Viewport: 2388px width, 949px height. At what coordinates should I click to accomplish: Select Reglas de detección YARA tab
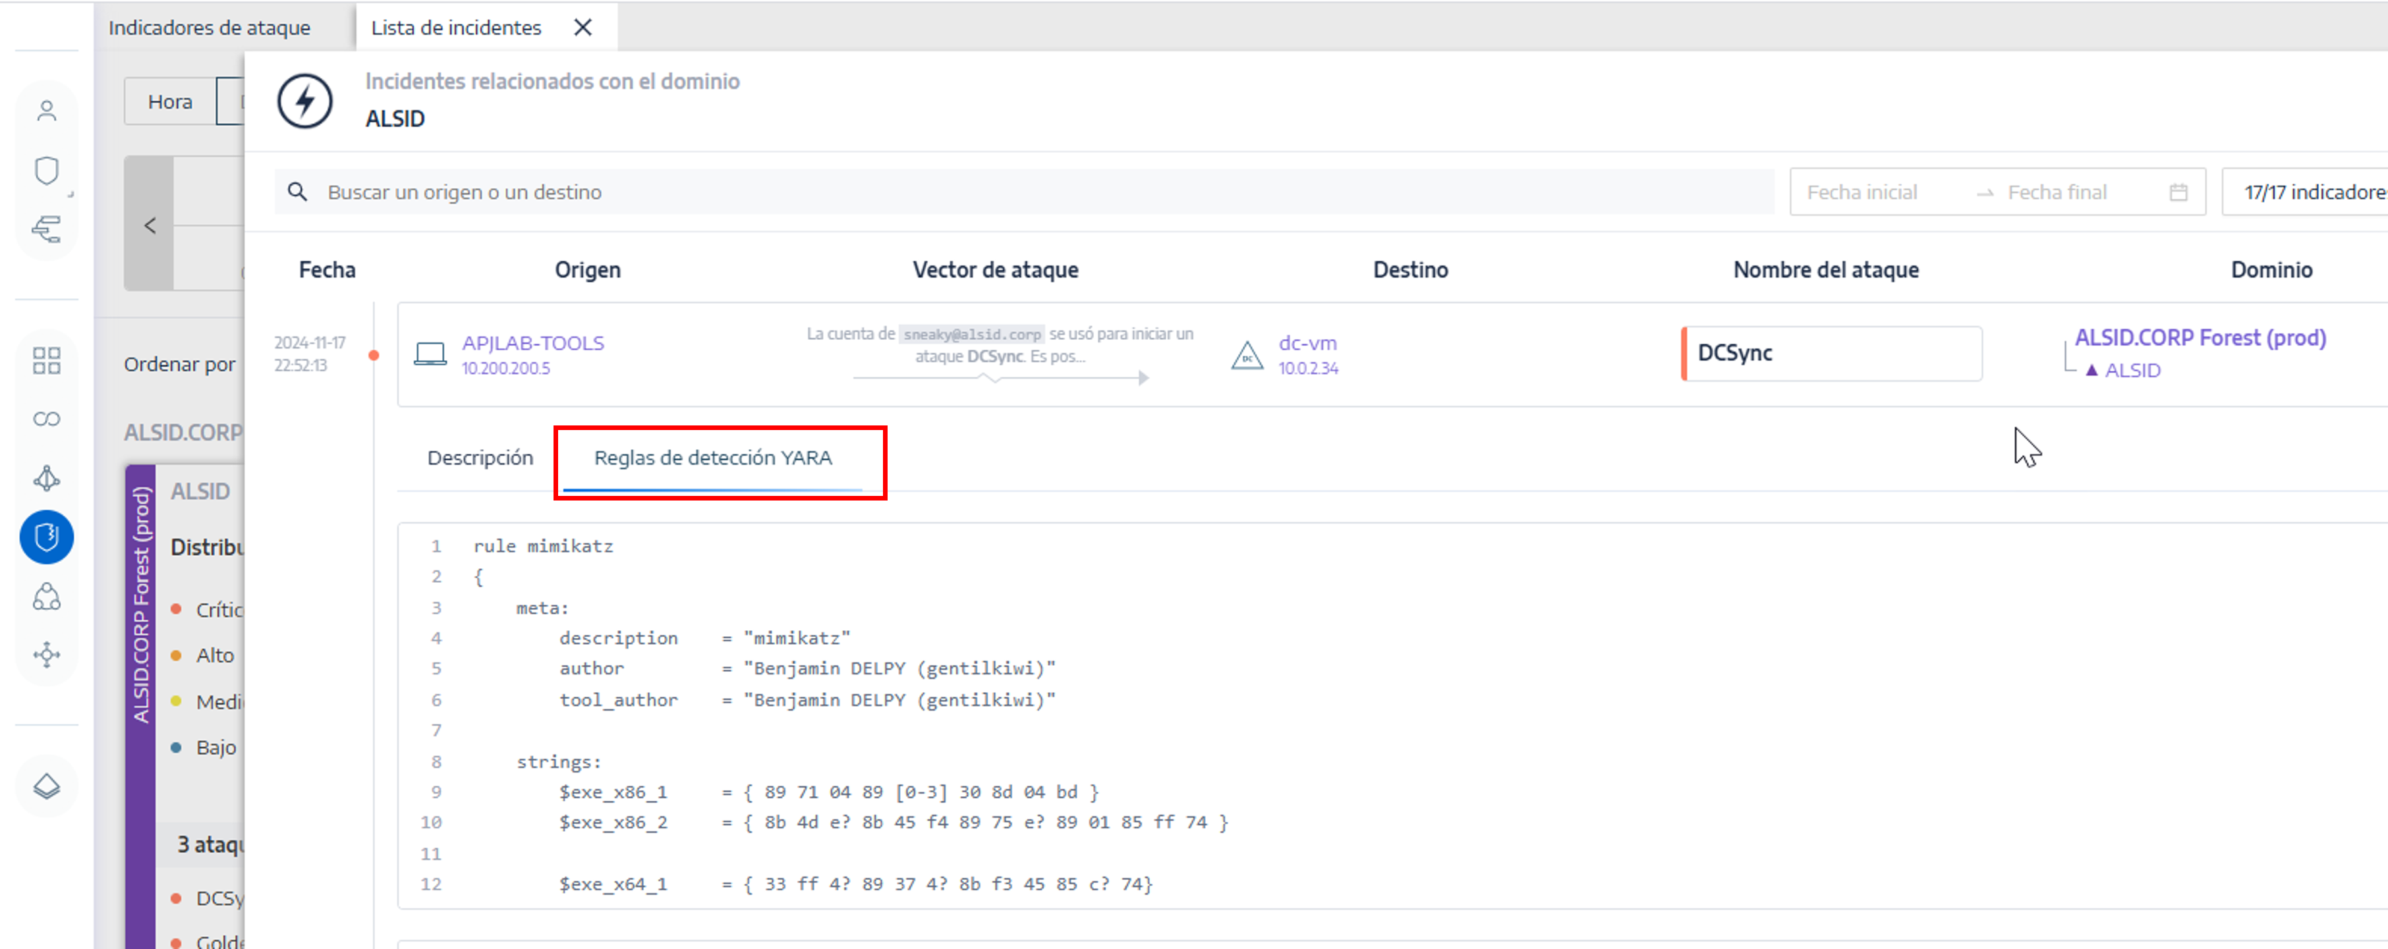coord(713,458)
